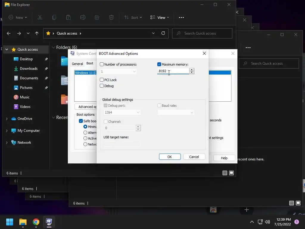Open Desktop in the sidebar

click(x=26, y=59)
